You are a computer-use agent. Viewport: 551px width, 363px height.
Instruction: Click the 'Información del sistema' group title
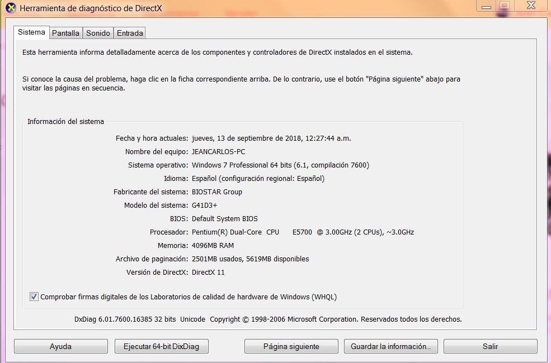[65, 121]
